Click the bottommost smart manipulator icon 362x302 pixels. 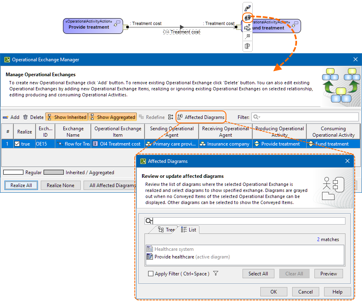point(247,46)
